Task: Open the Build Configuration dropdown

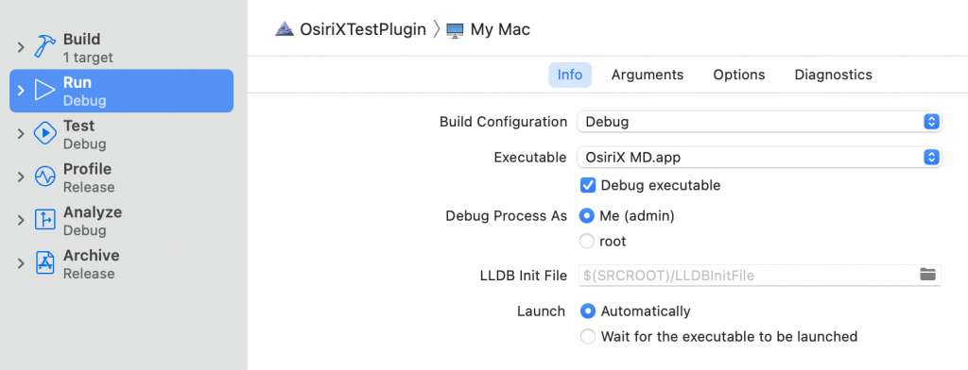Action: (759, 122)
